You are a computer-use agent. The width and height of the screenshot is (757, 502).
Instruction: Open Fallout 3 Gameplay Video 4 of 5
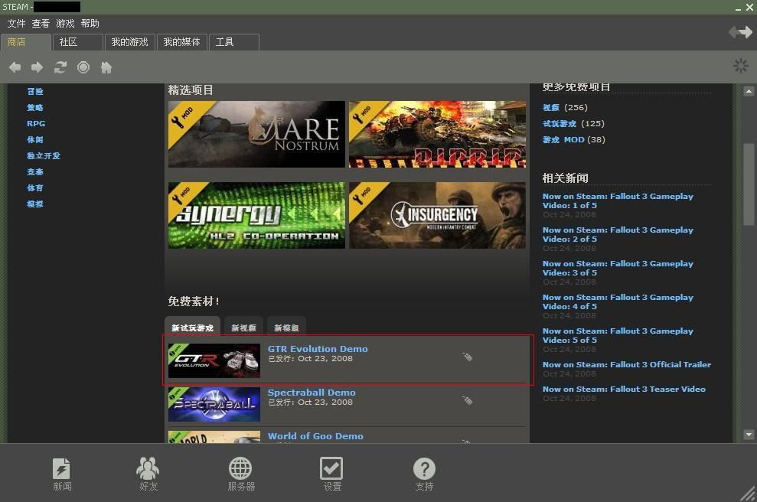click(x=618, y=302)
